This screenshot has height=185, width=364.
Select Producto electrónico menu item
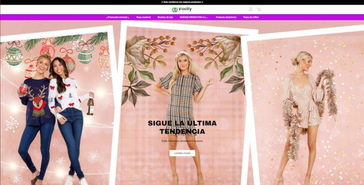coord(226,17)
